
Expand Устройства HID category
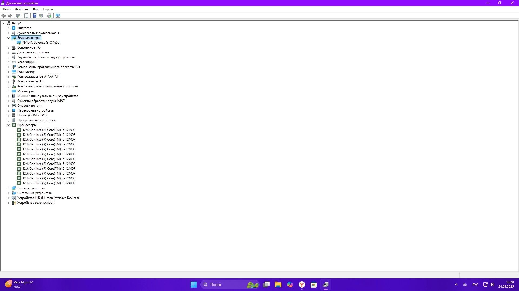point(8,198)
